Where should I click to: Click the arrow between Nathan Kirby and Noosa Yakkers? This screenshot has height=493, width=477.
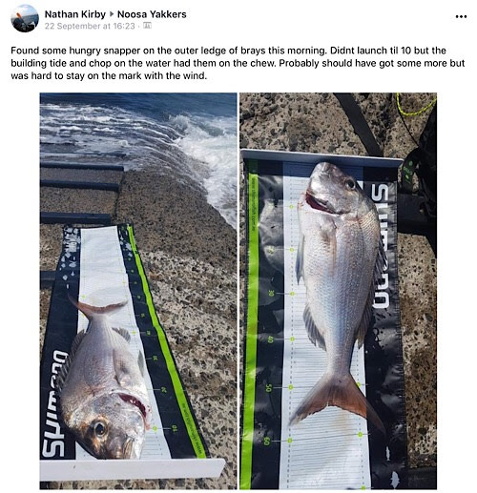112,14
